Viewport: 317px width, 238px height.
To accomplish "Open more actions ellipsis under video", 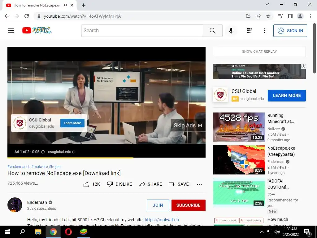I will (199, 184).
